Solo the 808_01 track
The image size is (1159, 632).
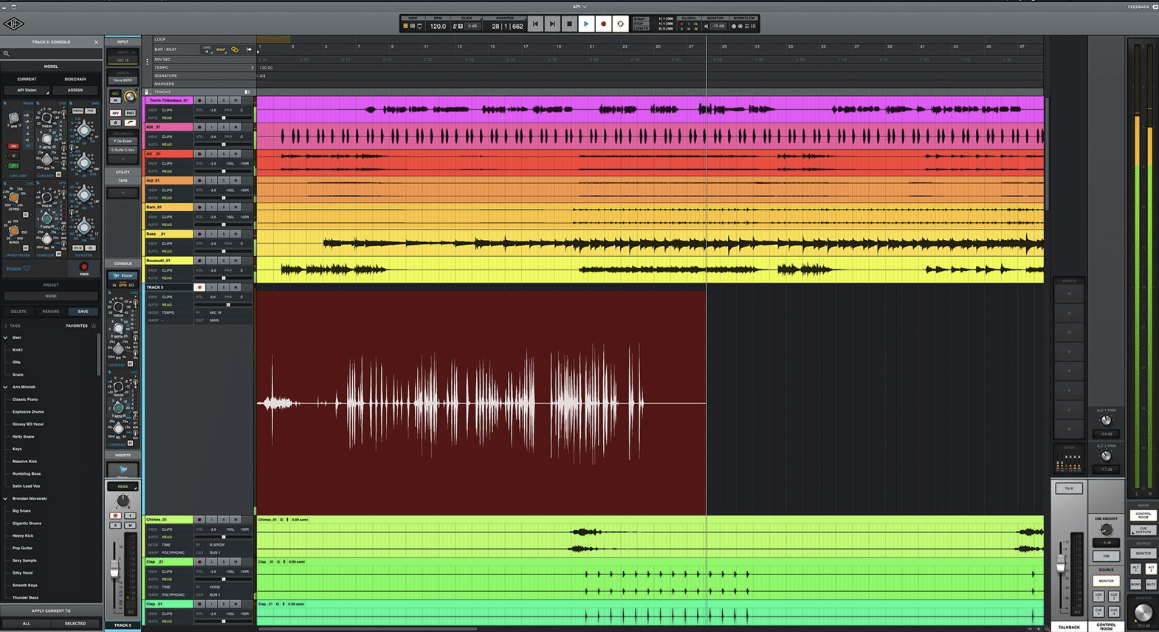point(224,127)
